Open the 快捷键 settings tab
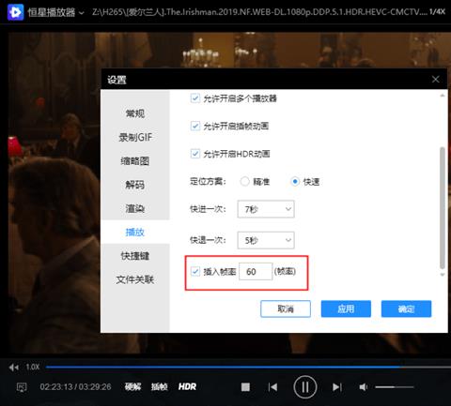 pyautogui.click(x=135, y=256)
